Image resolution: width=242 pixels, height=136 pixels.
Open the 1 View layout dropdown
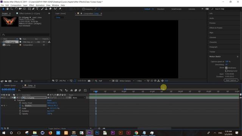click(x=141, y=81)
